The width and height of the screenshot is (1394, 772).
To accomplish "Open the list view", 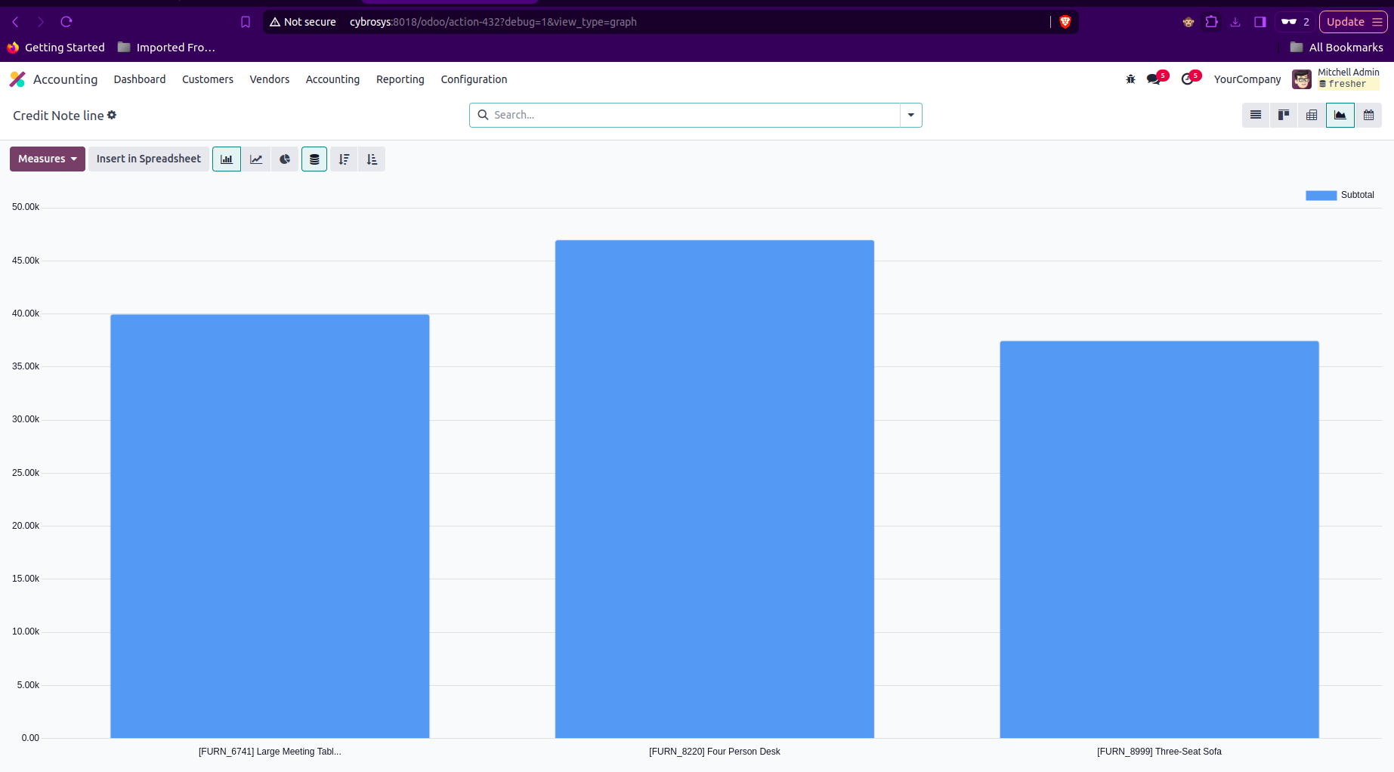I will click(x=1256, y=116).
